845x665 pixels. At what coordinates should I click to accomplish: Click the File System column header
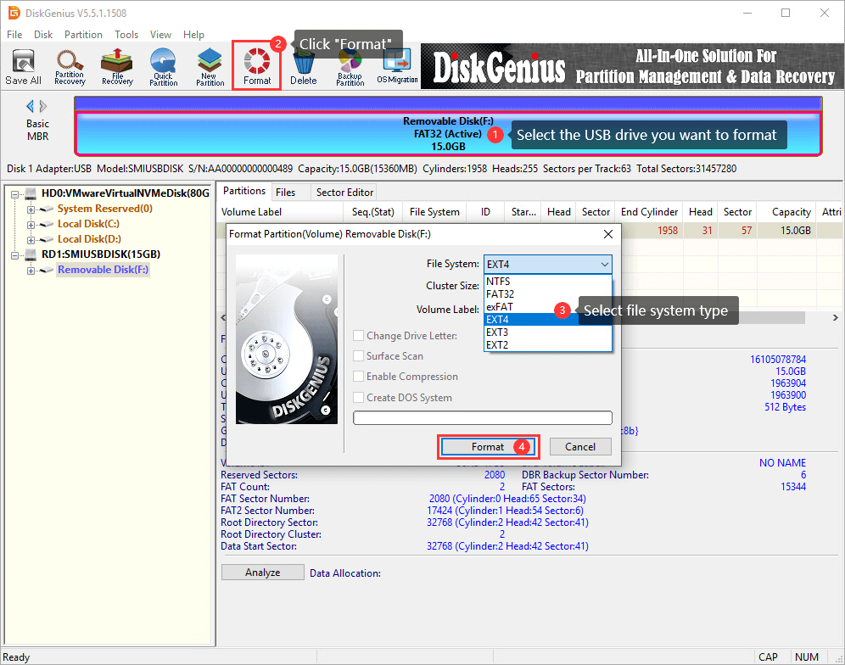pyautogui.click(x=434, y=212)
